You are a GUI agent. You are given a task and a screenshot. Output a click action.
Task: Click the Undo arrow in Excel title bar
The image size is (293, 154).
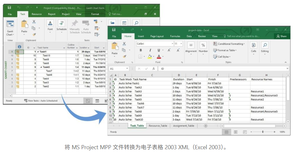point(123,30)
